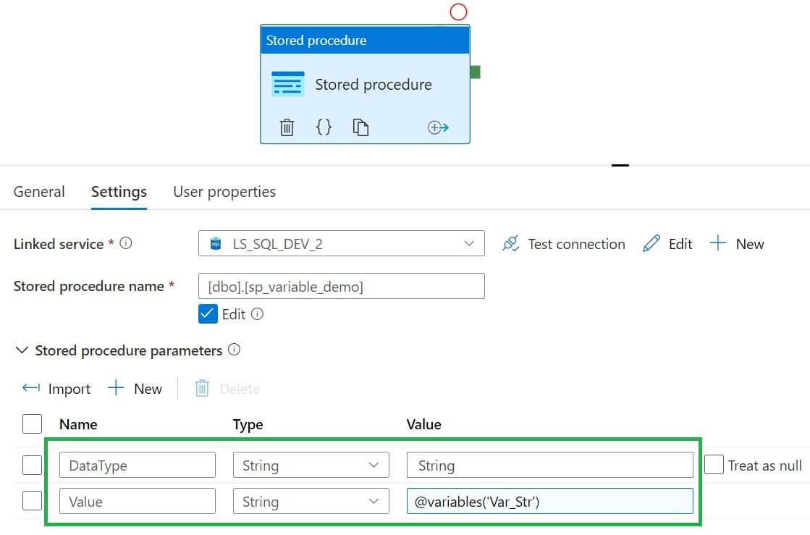Switch to the General tab
This screenshot has height=535, width=810.
(x=39, y=192)
